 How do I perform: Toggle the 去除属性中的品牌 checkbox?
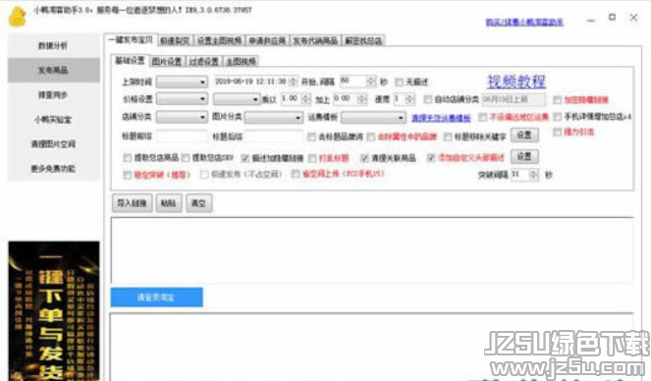pos(371,136)
